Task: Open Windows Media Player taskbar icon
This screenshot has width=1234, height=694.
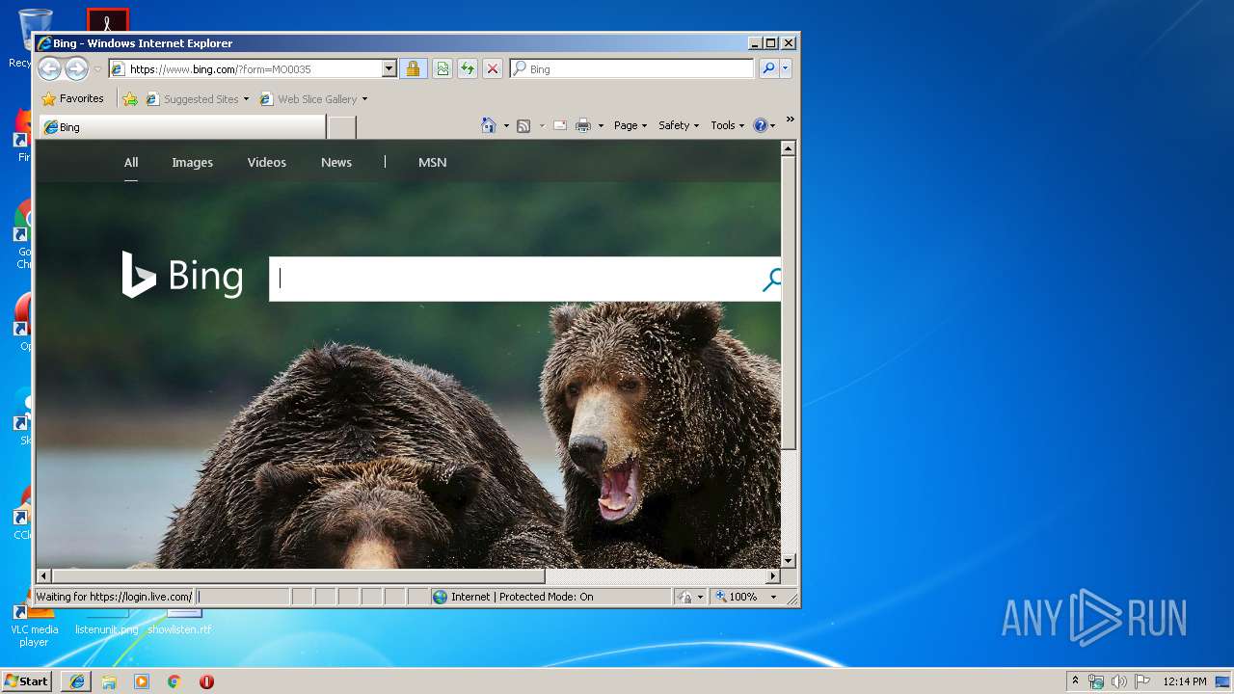Action: pyautogui.click(x=142, y=681)
